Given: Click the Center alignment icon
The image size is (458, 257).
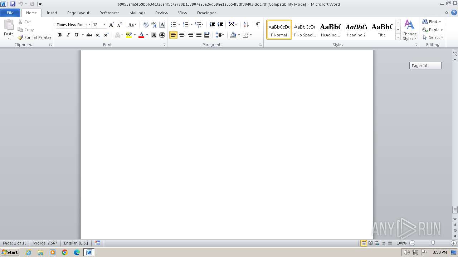Looking at the screenshot, I should 182,35.
